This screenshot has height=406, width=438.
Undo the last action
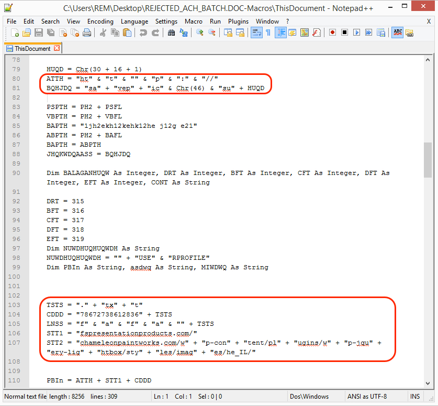[x=143, y=32]
